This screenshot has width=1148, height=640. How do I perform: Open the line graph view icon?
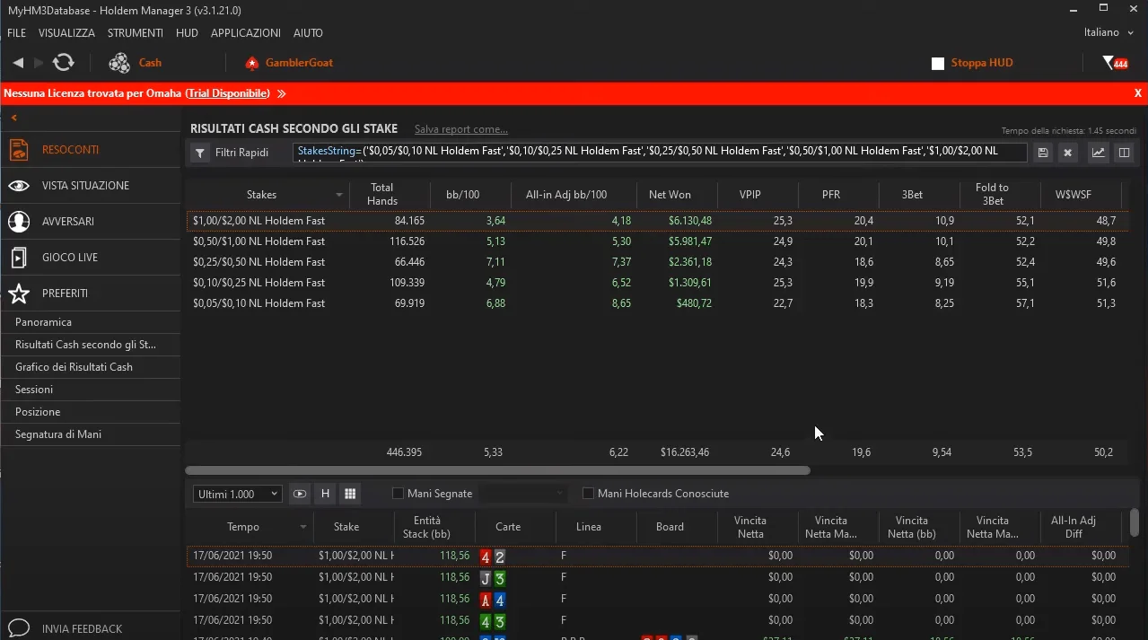1098,153
